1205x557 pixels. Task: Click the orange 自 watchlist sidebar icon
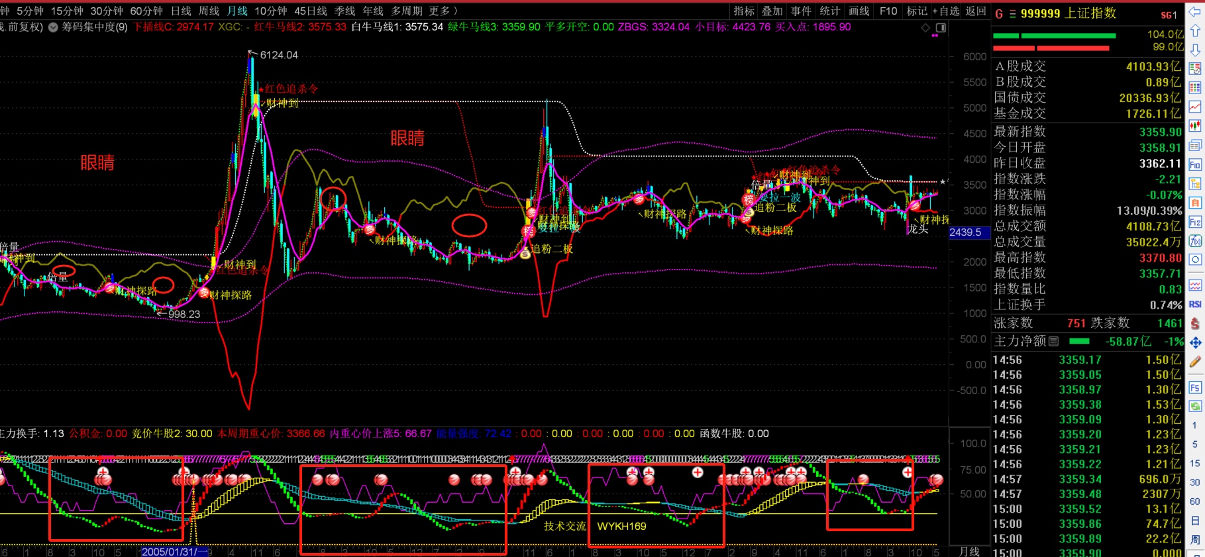pos(1195,203)
